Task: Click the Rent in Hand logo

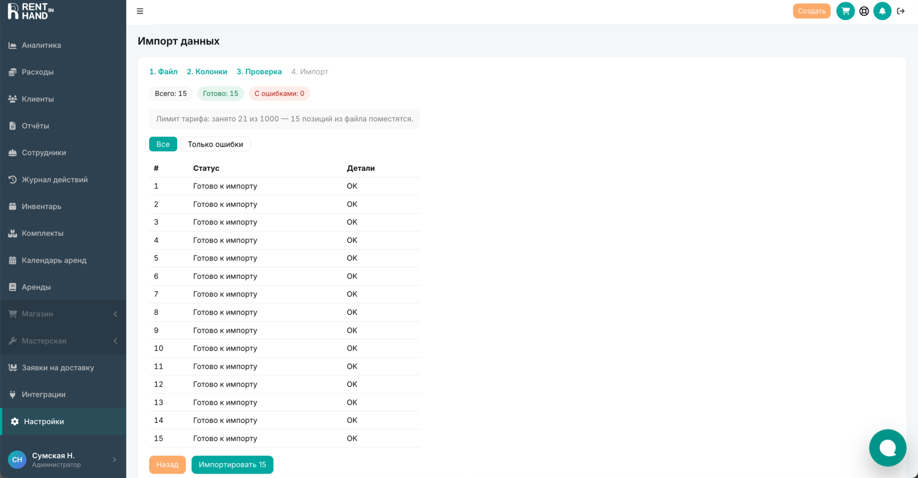Action: coord(31,11)
